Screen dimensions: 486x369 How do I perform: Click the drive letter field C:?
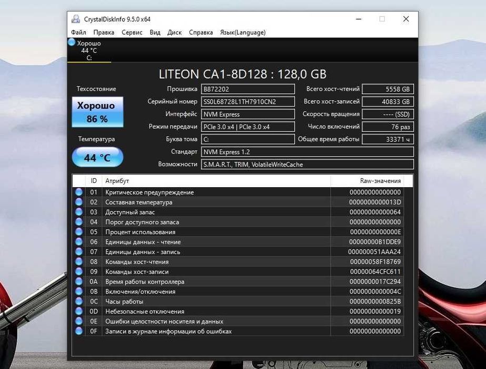(x=247, y=139)
